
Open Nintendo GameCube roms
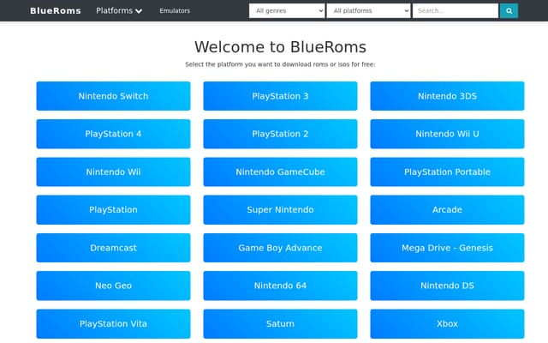[280, 171]
